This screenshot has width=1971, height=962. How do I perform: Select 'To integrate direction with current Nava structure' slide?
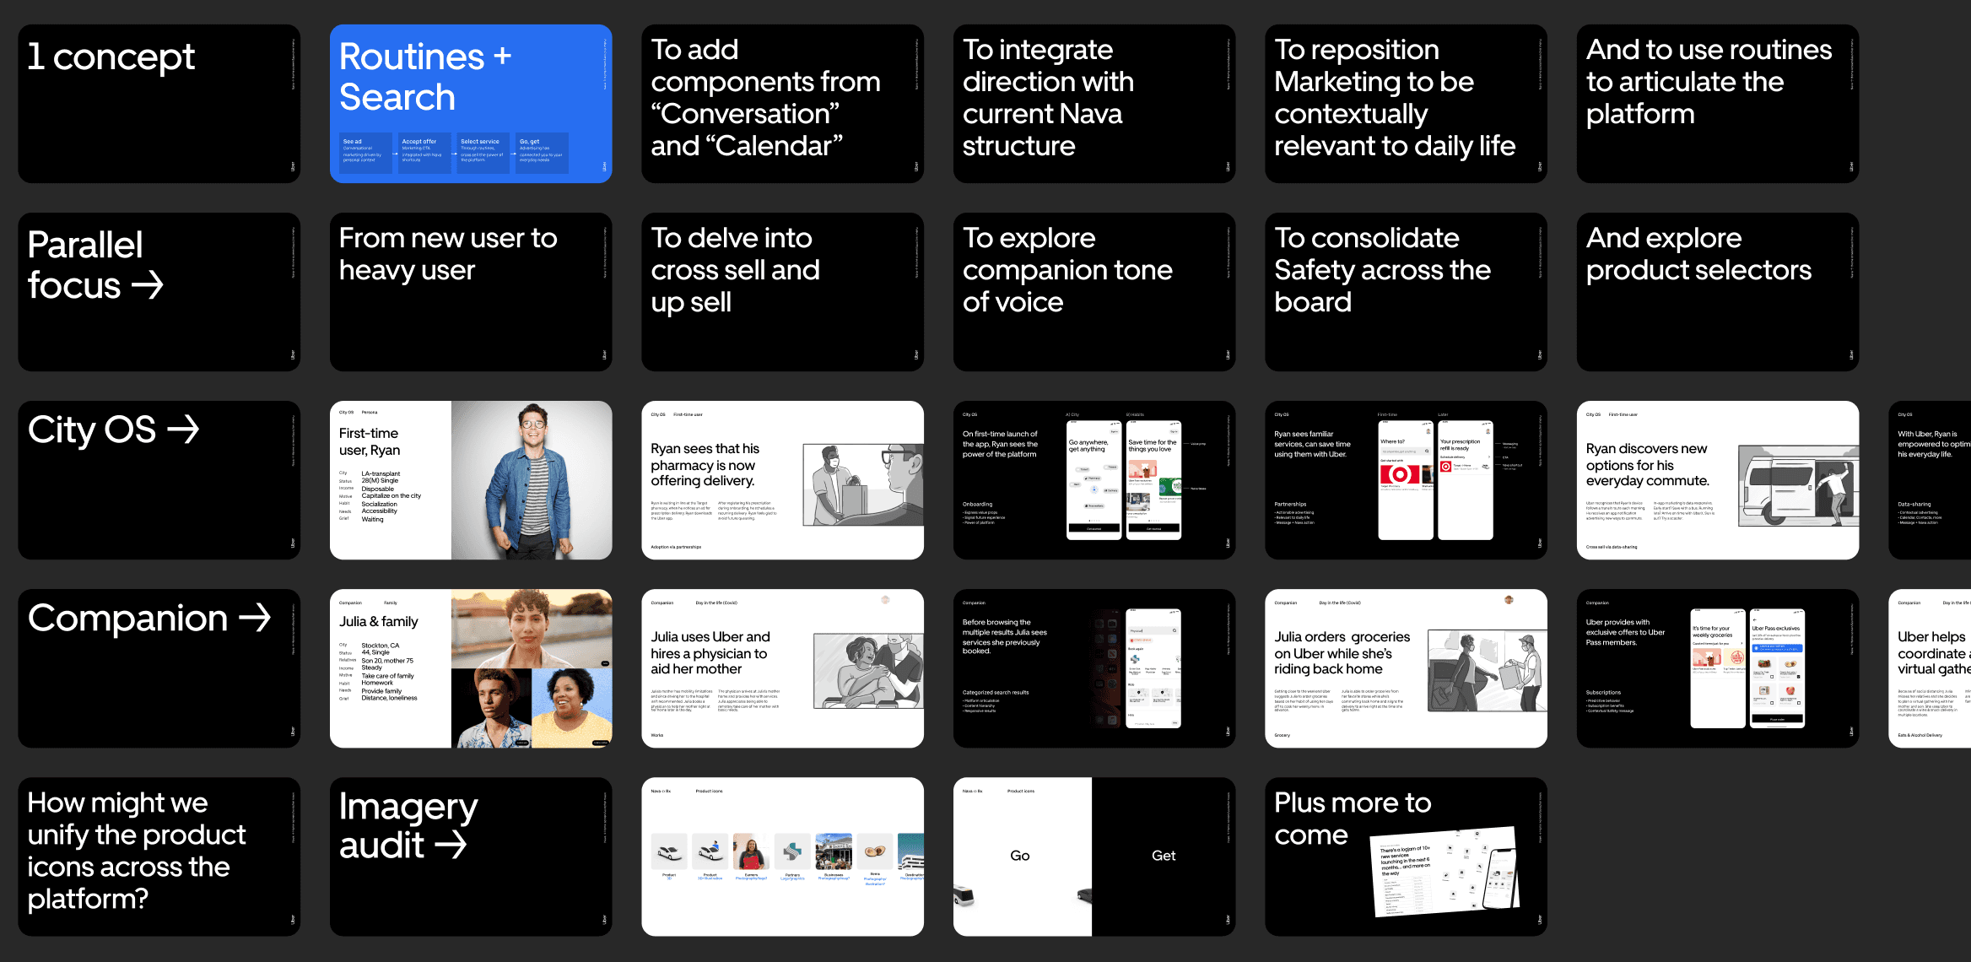click(x=1094, y=104)
